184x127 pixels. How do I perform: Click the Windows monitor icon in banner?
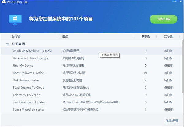(15, 20)
